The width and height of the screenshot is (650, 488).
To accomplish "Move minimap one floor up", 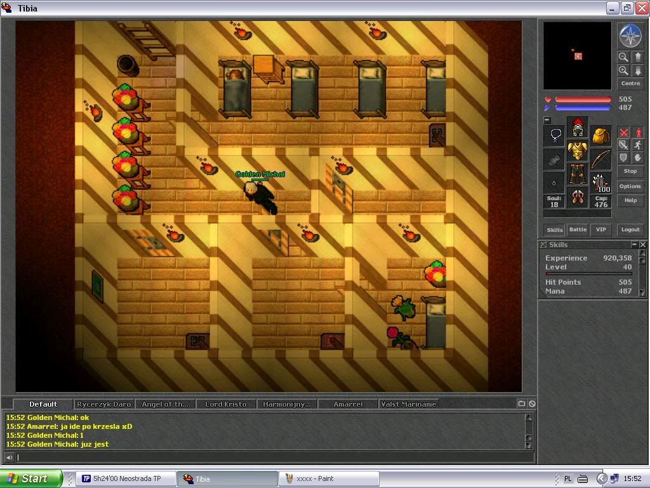I will [x=638, y=57].
